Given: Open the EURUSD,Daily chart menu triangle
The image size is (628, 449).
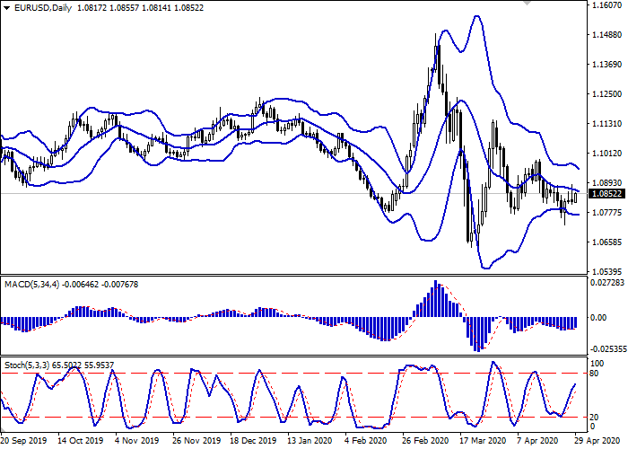Looking at the screenshot, I should coord(6,8).
